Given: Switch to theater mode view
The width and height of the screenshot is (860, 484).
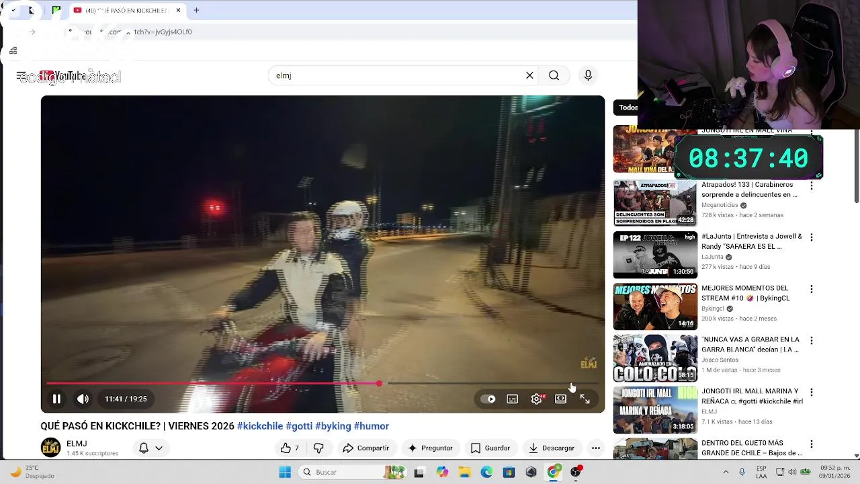Looking at the screenshot, I should 560,399.
